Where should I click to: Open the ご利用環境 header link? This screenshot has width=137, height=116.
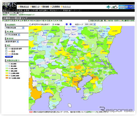tap(55, 7)
